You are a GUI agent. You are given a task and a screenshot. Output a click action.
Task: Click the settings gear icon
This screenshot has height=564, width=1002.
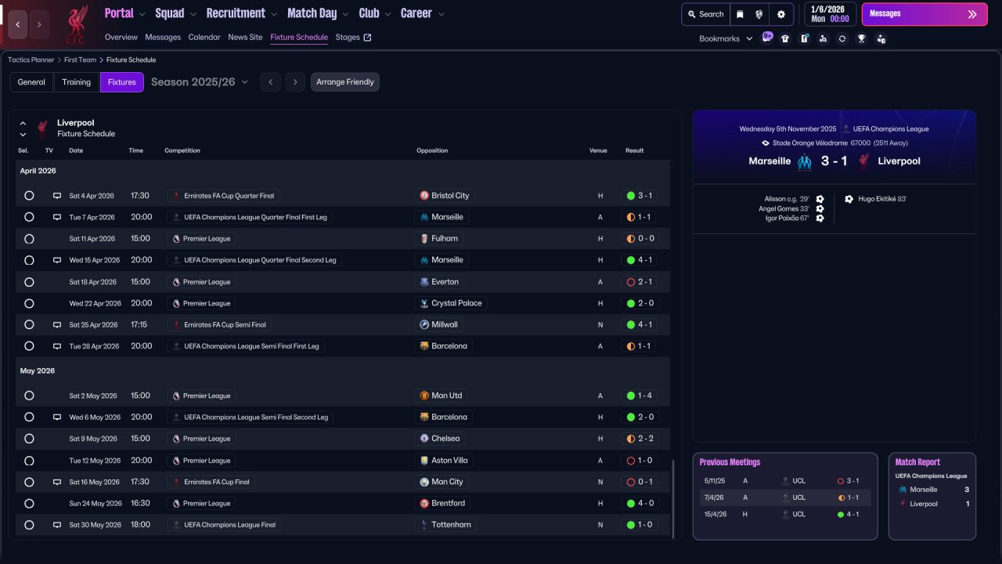coord(780,14)
